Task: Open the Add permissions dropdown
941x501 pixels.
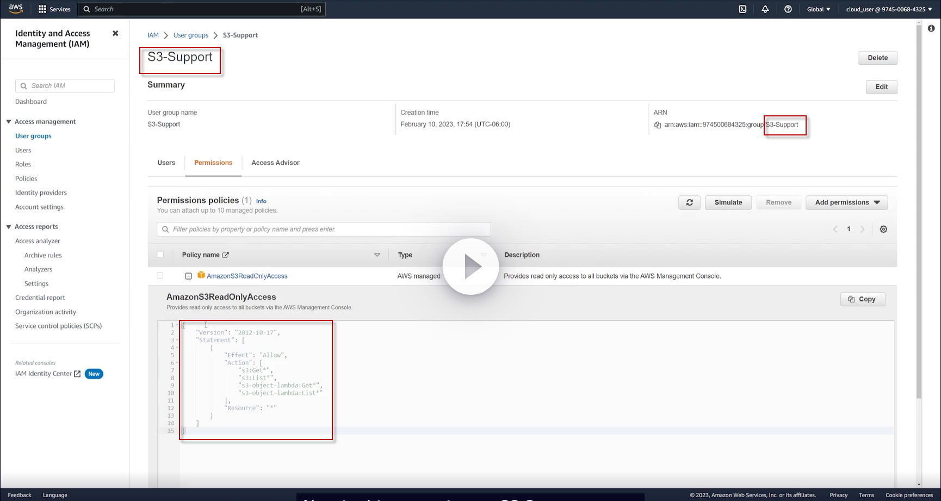Action: point(847,202)
